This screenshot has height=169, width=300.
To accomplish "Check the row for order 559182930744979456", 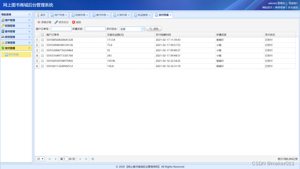I will tap(42, 61).
